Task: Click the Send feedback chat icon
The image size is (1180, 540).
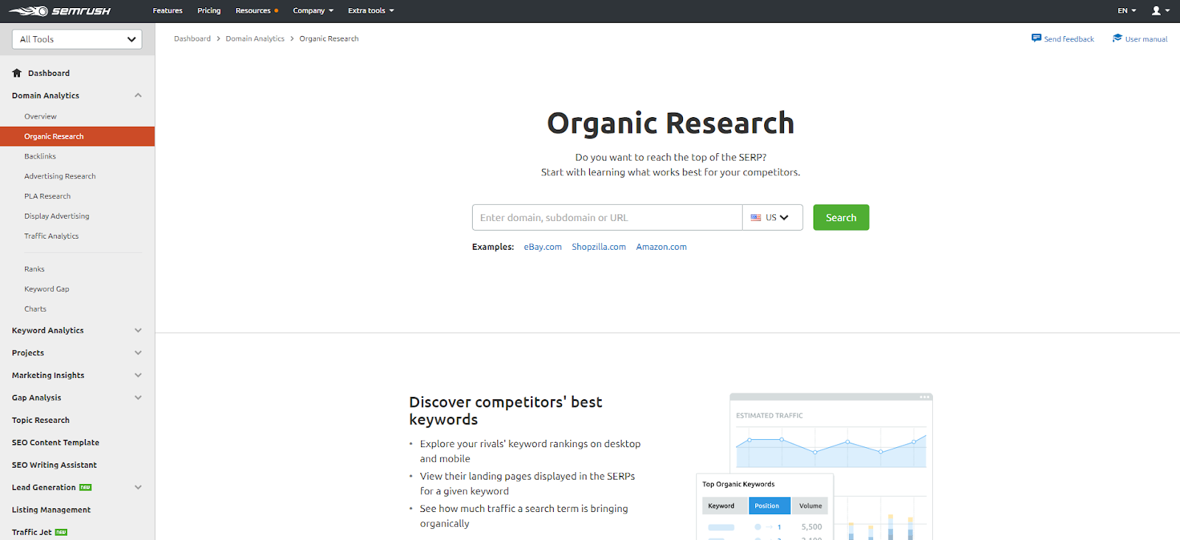Action: [1036, 38]
